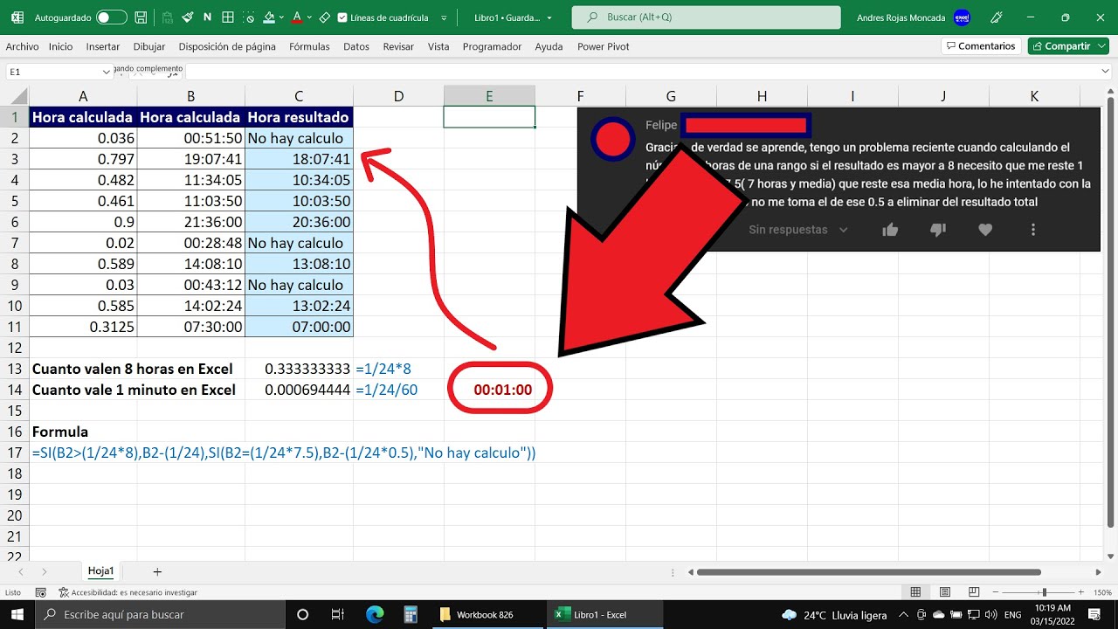The image size is (1118, 629).
Task: Toggle Bold with the N icon
Action: (x=207, y=17)
